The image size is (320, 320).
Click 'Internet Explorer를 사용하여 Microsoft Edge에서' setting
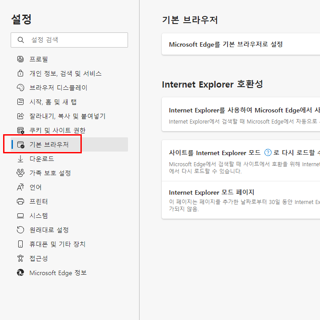(x=241, y=114)
